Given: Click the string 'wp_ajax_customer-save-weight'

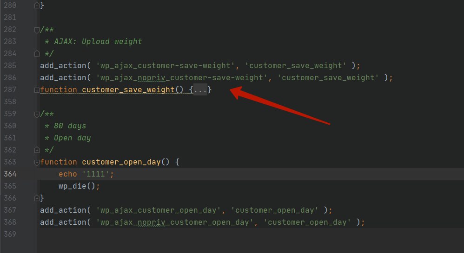Looking at the screenshot, I should (x=166, y=65).
